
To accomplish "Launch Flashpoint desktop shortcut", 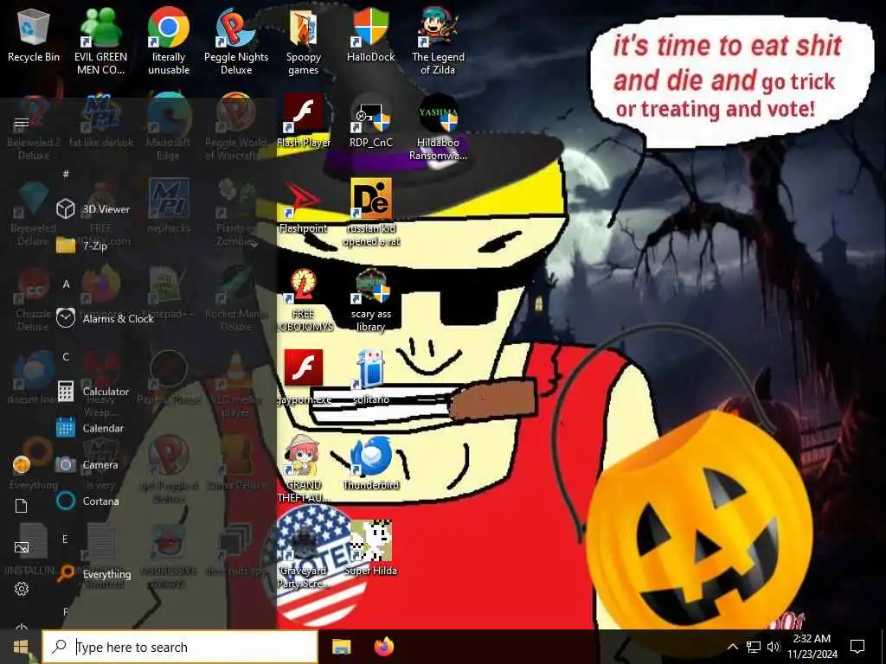I will (304, 207).
